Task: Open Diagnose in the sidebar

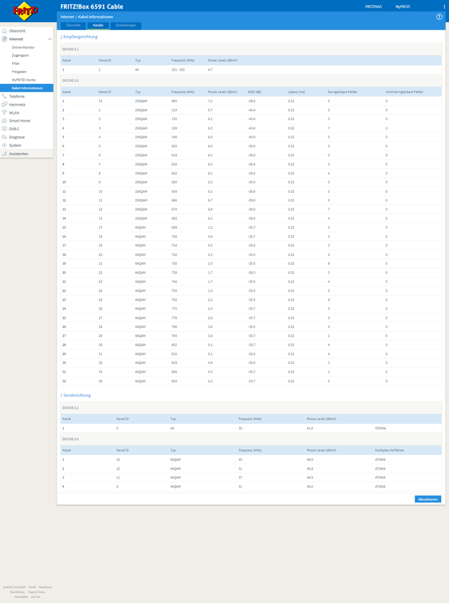Action: pos(17,137)
